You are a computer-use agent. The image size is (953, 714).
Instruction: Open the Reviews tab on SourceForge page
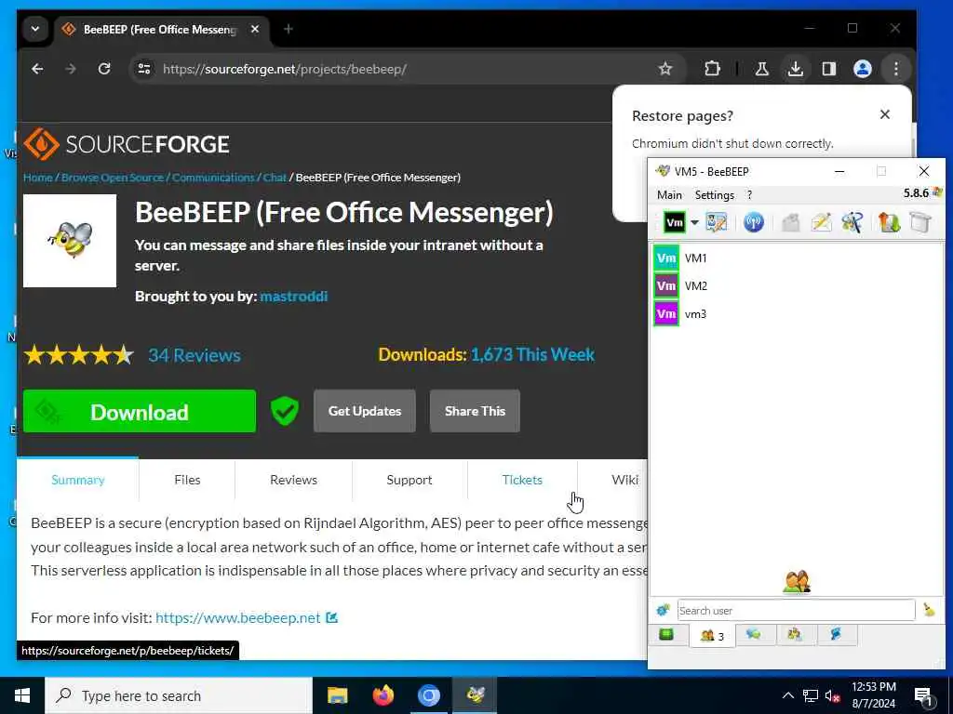click(x=293, y=480)
